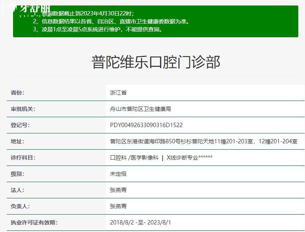The height and width of the screenshot is (232, 305).
Task: Select registration number PDY00492633090316D1522
Action: pos(146,125)
